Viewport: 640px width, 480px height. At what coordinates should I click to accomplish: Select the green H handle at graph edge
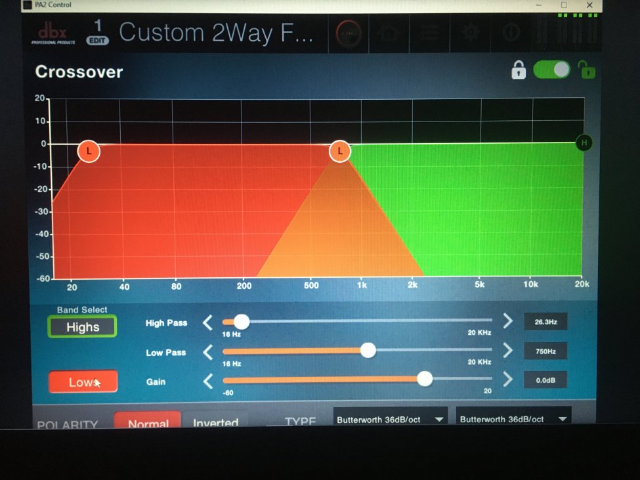tap(584, 142)
